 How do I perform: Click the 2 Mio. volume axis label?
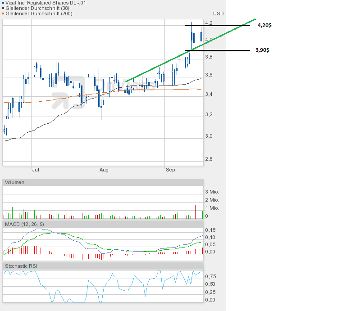coord(212,200)
